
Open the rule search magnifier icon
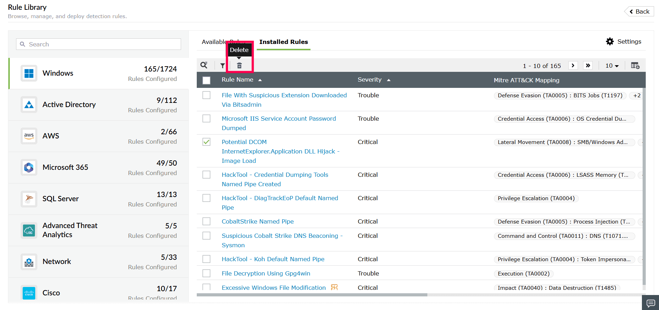click(x=204, y=65)
